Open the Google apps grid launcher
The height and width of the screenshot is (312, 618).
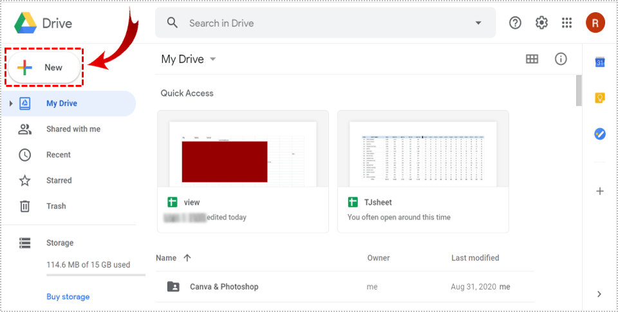[x=566, y=23]
